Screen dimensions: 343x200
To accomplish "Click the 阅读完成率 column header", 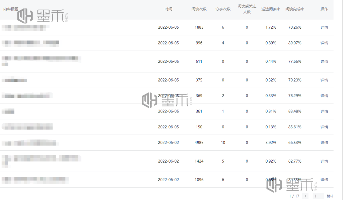I will click(295, 9).
